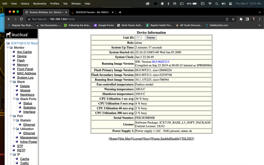This screenshot has height=165, width=264.
Task: Open a new browser tab with plus
Action: [x=120, y=12]
